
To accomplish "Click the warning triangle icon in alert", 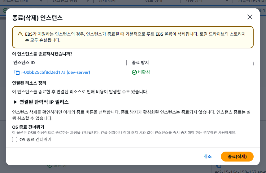I will tap(20, 34).
